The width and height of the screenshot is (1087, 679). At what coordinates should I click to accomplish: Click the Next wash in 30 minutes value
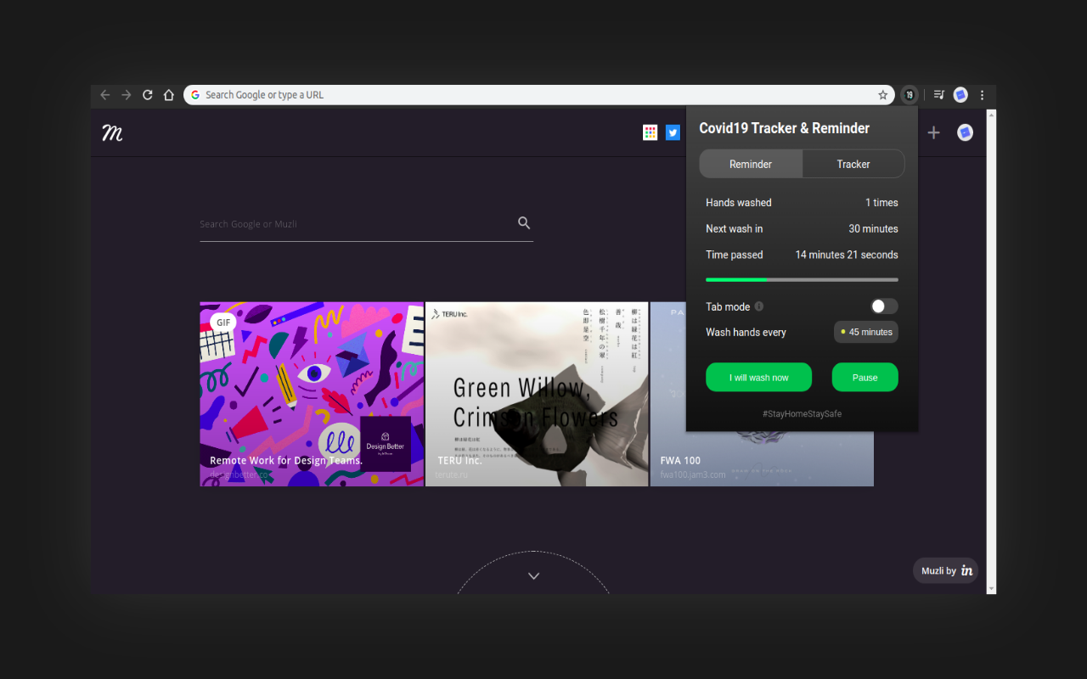click(x=873, y=229)
